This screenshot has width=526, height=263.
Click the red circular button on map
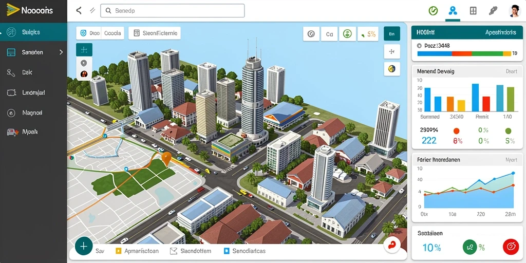tap(391, 246)
